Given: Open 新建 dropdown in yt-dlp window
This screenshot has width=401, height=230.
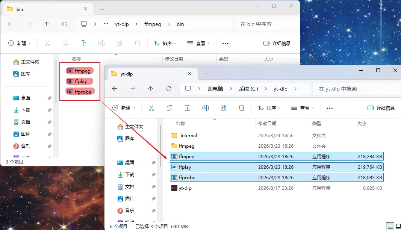Looking at the screenshot, I should 124,108.
